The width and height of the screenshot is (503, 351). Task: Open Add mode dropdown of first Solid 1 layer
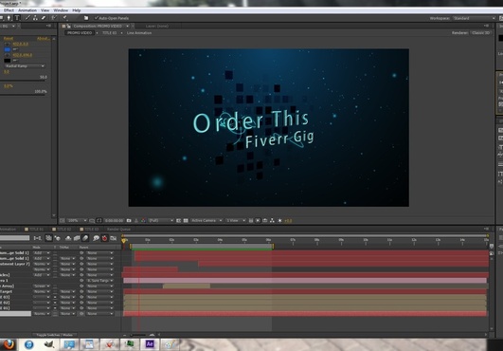[x=42, y=253]
